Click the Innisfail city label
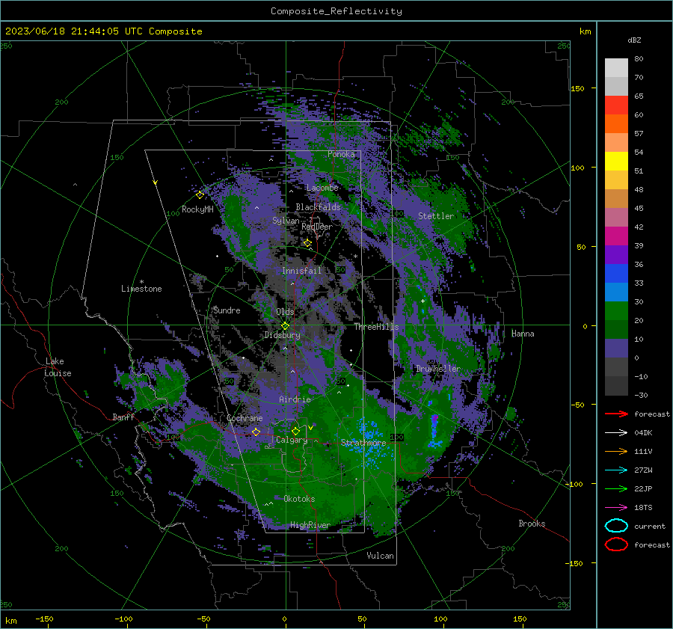 [301, 271]
